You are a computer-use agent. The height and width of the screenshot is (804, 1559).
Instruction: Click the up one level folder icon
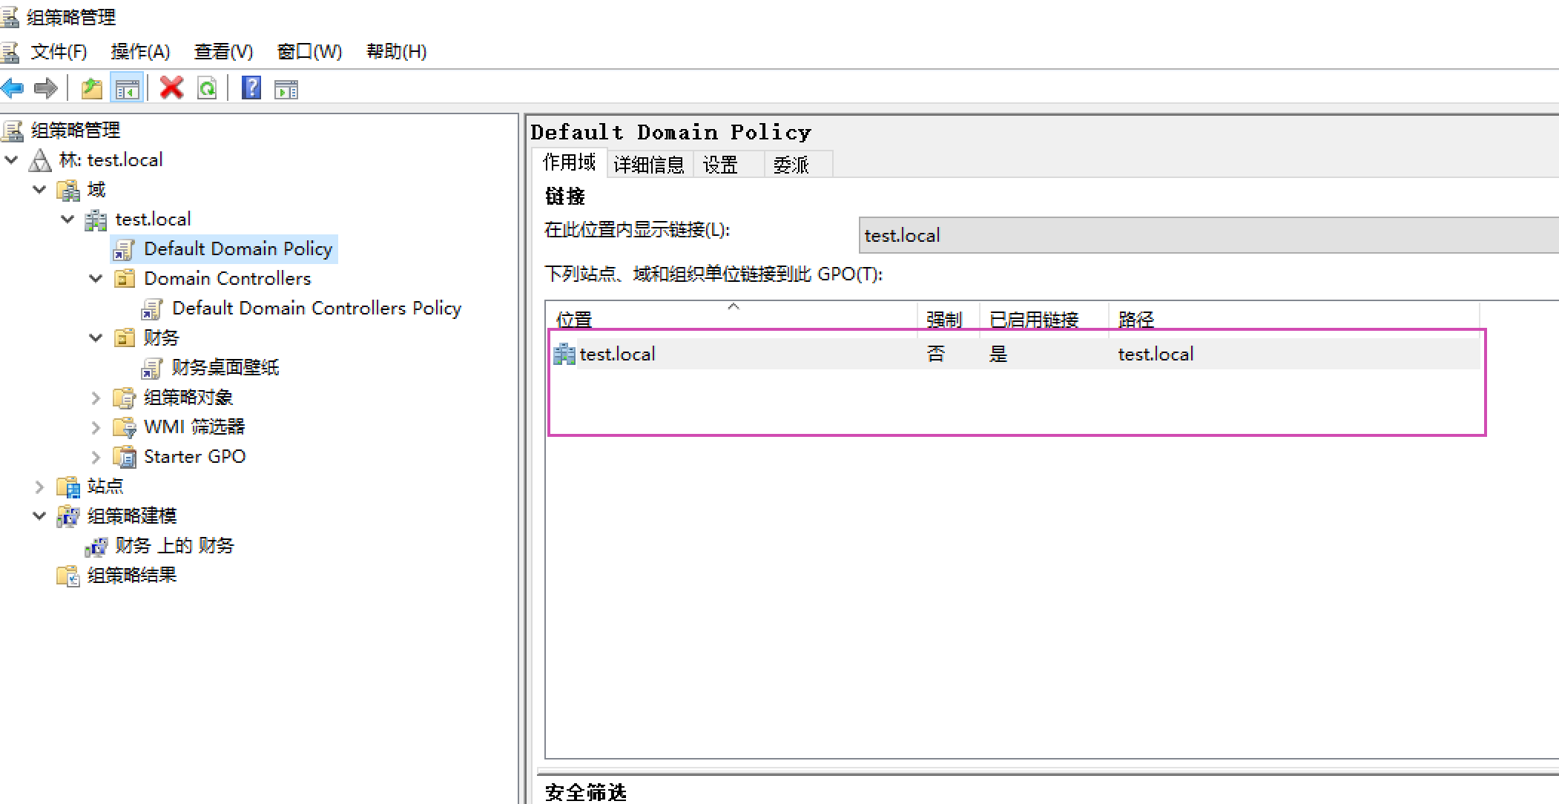point(92,89)
